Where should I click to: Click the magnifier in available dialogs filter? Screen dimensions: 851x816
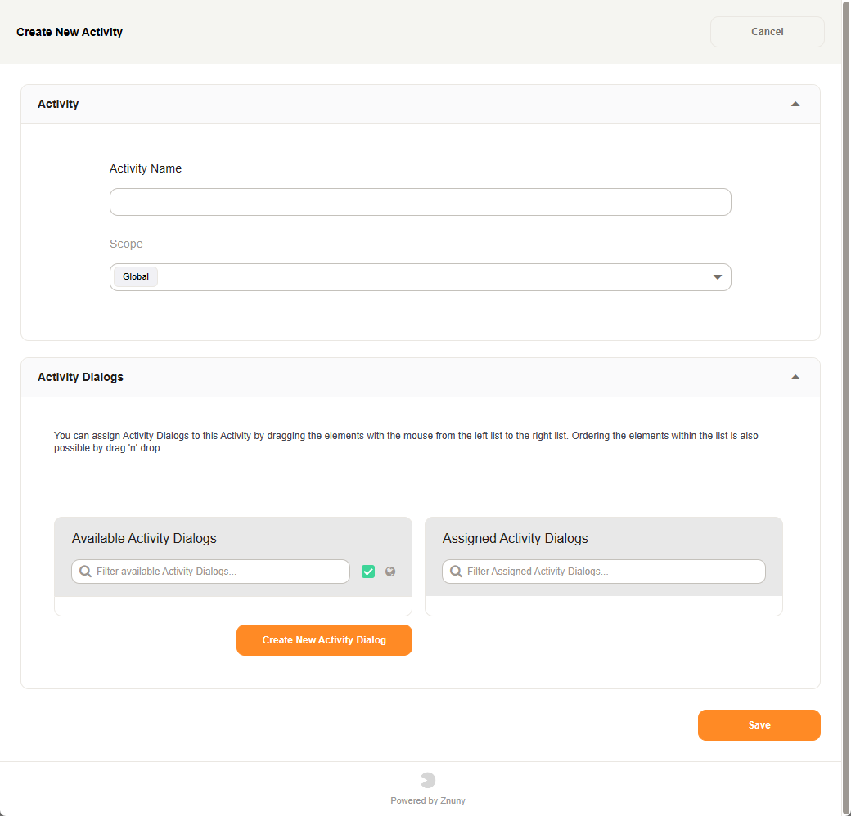click(x=85, y=571)
